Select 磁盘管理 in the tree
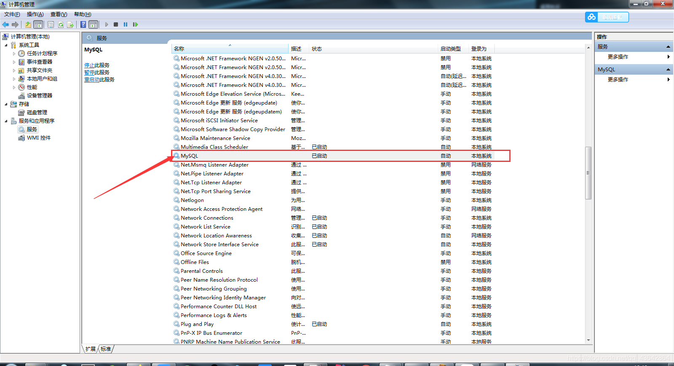This screenshot has height=366, width=674. point(37,113)
